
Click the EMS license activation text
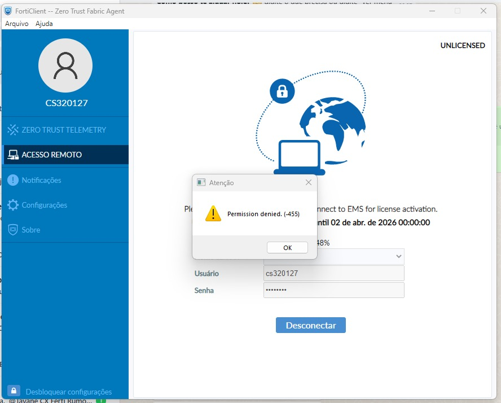click(x=376, y=209)
